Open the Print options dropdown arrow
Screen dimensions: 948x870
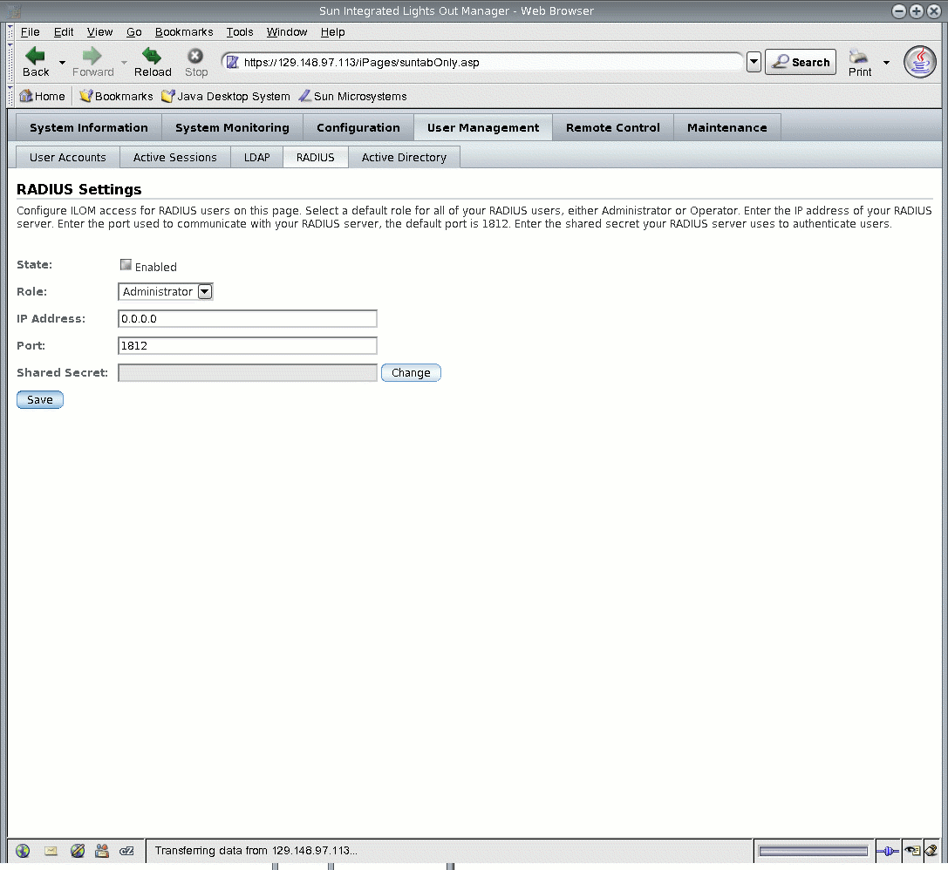(886, 62)
